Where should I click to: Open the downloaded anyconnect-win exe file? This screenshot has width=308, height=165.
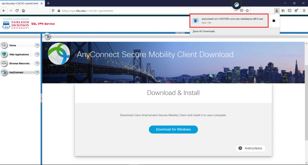[229, 21]
